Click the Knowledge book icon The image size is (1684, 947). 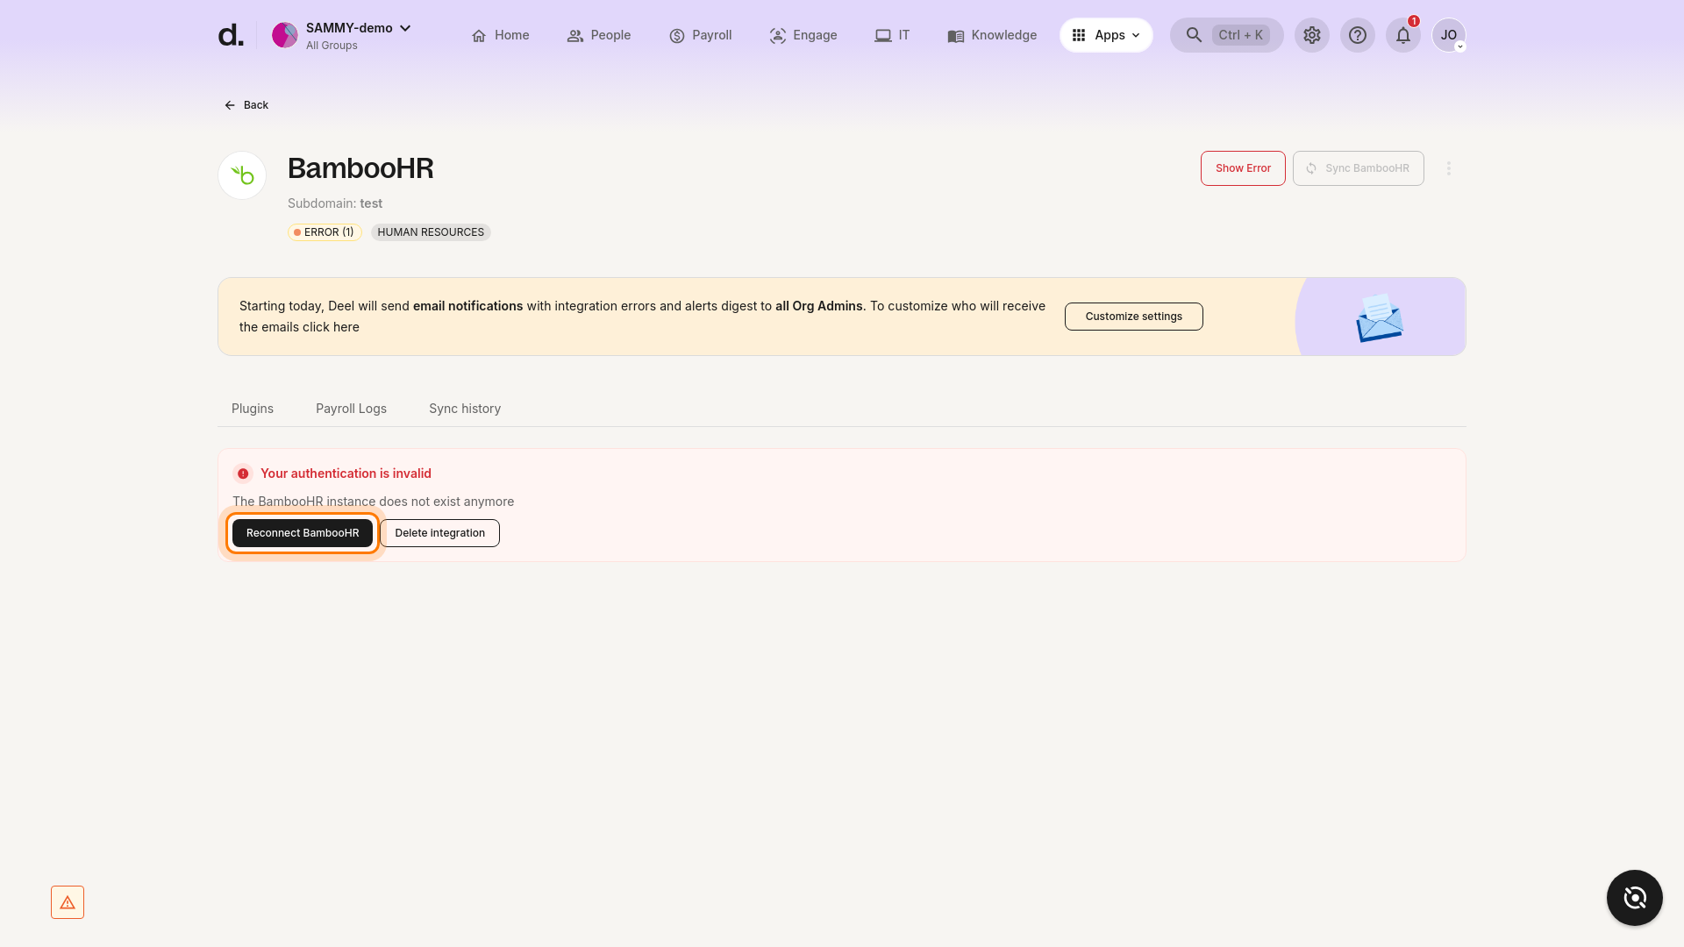[x=956, y=36]
